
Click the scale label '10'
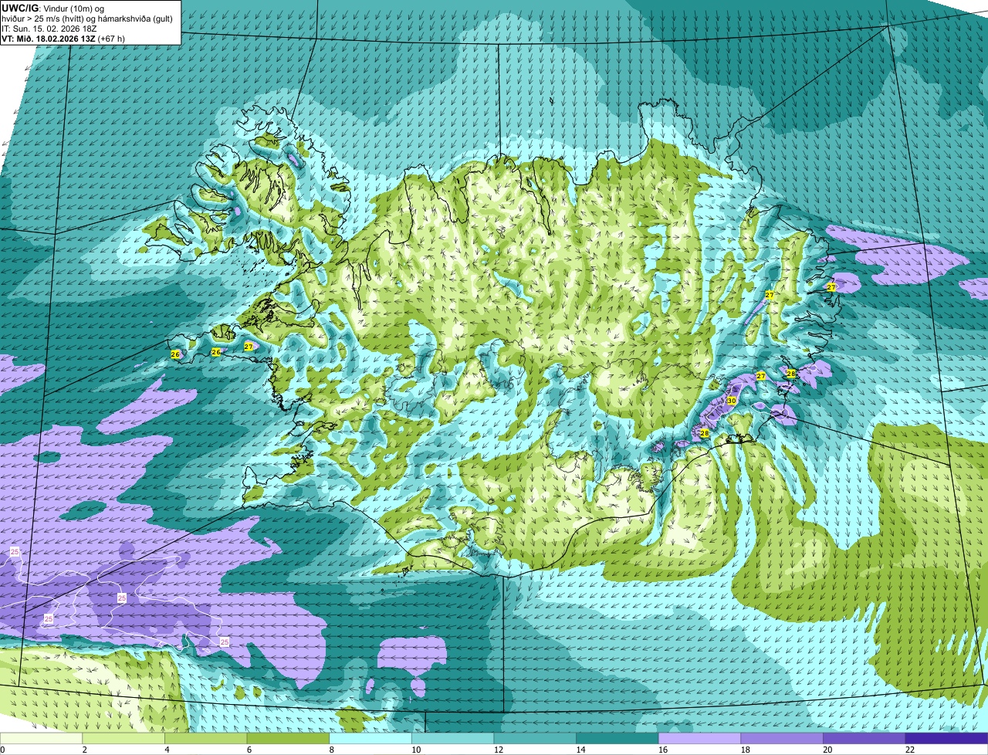415,750
